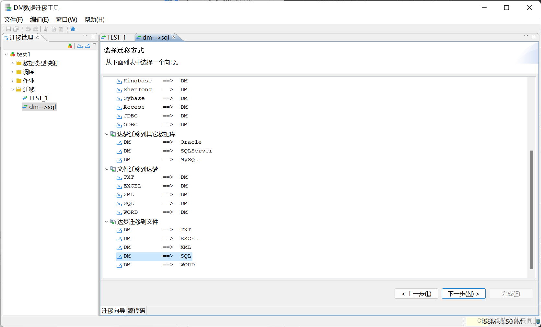
Task: Maximize the editor area
Action: point(534,37)
